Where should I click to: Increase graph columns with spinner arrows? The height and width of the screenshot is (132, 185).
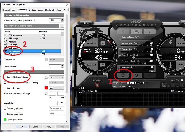[x=63, y=65]
